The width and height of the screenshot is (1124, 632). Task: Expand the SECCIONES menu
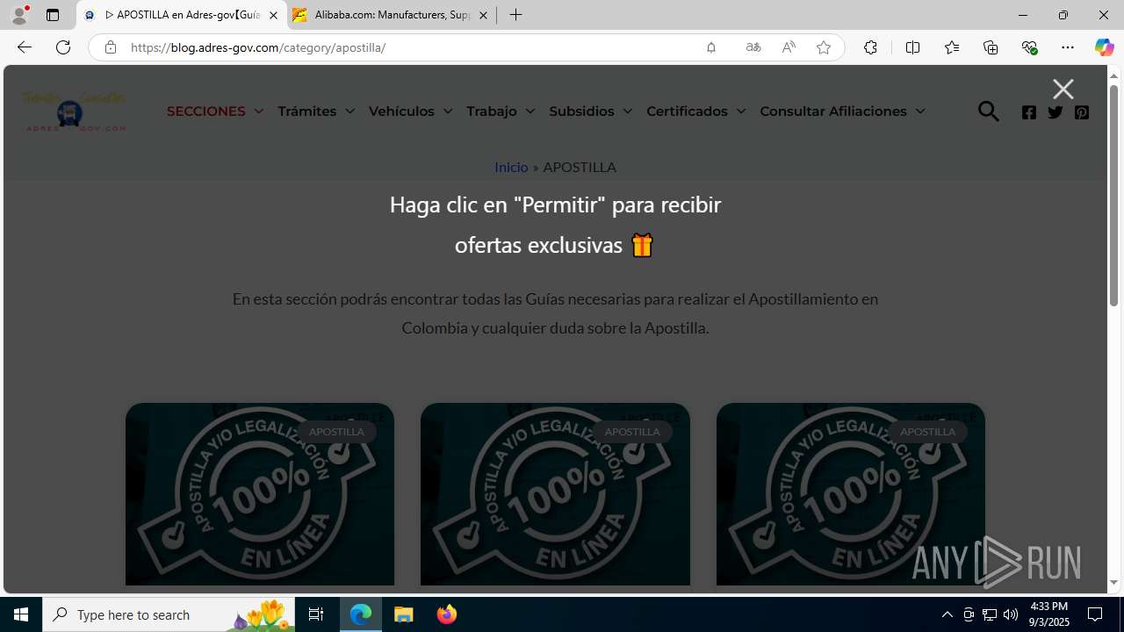(215, 111)
